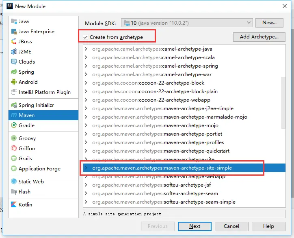
Task: Expand camel-archetype-java node
Action: (86, 49)
